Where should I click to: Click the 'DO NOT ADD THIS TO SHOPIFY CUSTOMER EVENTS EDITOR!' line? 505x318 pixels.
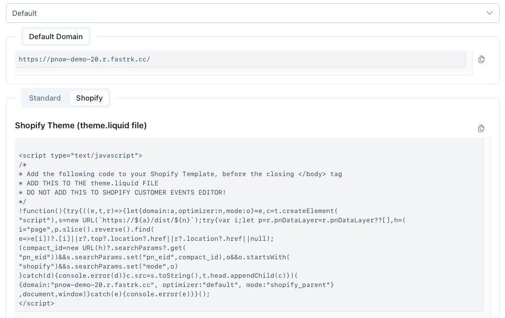click(122, 192)
